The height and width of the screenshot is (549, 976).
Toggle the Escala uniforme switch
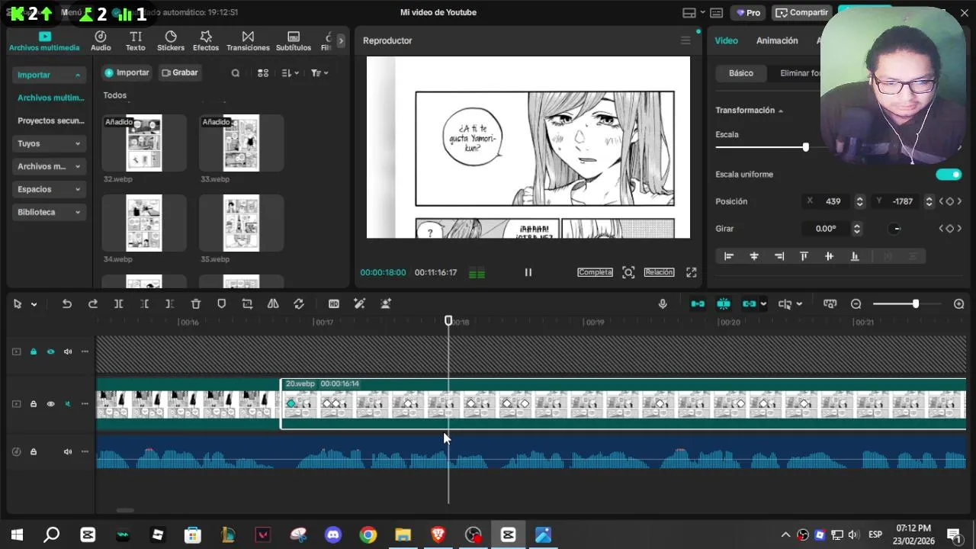[949, 175]
